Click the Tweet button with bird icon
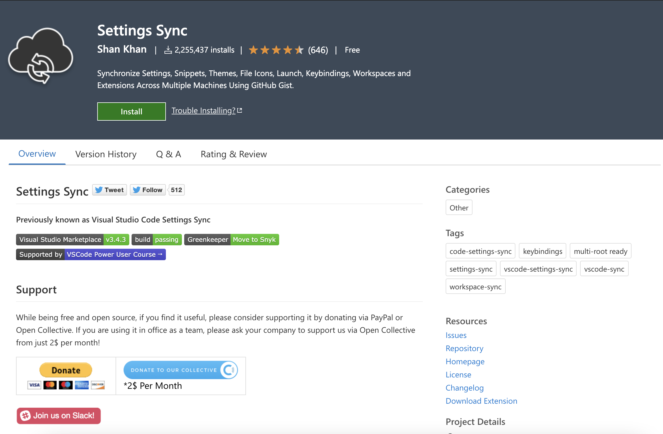The image size is (663, 434). 110,190
